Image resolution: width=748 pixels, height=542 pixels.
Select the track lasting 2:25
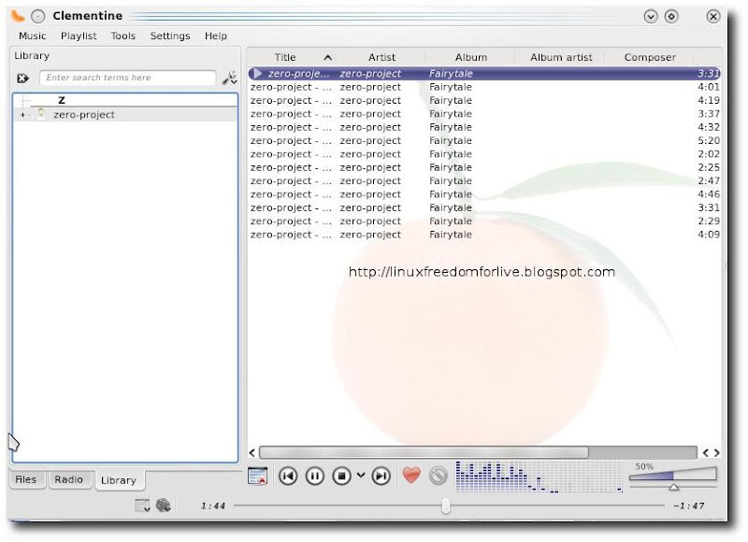[484, 167]
